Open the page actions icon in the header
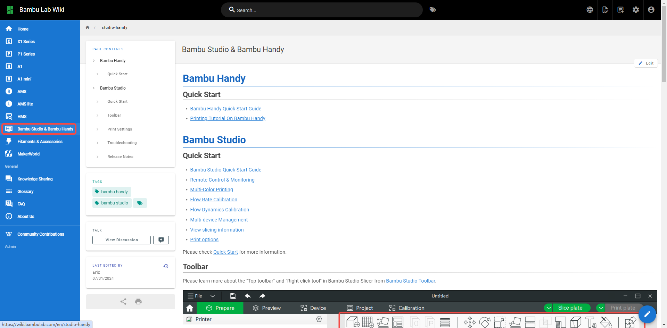The width and height of the screenshot is (667, 328). [620, 10]
